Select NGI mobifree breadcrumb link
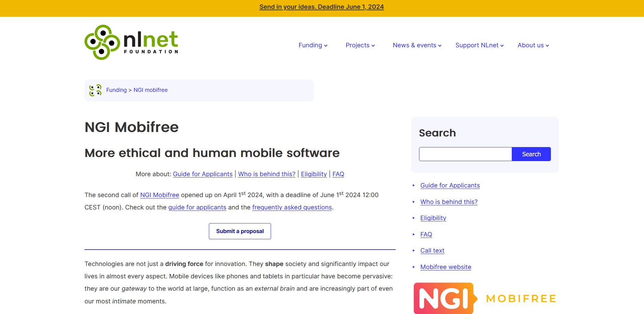The height and width of the screenshot is (314, 644). [x=150, y=90]
